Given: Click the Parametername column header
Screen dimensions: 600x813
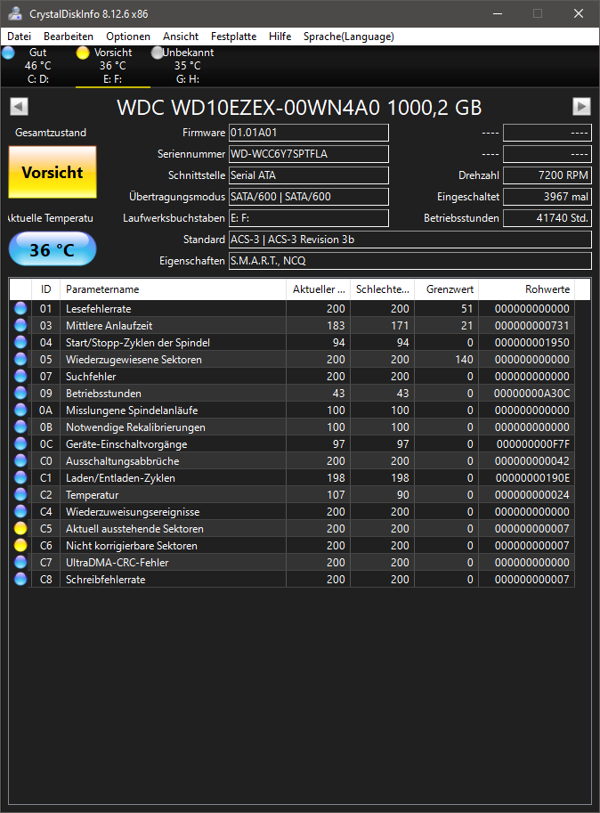Looking at the screenshot, I should 173,289.
